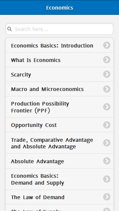
Task: Open the Macro and Microeconomics topic
Action: [x=59, y=89]
